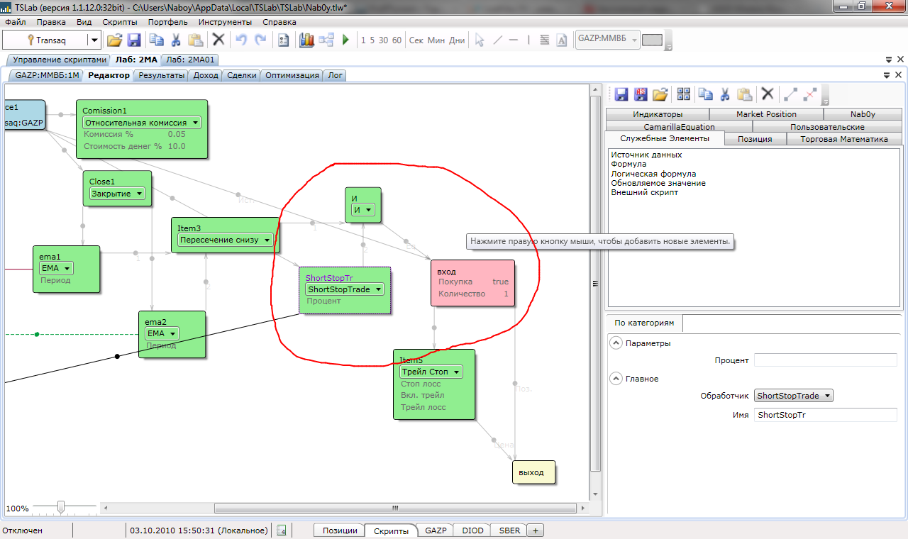
Task: Select the arrow pointer tool in toolbar
Action: [x=480, y=40]
